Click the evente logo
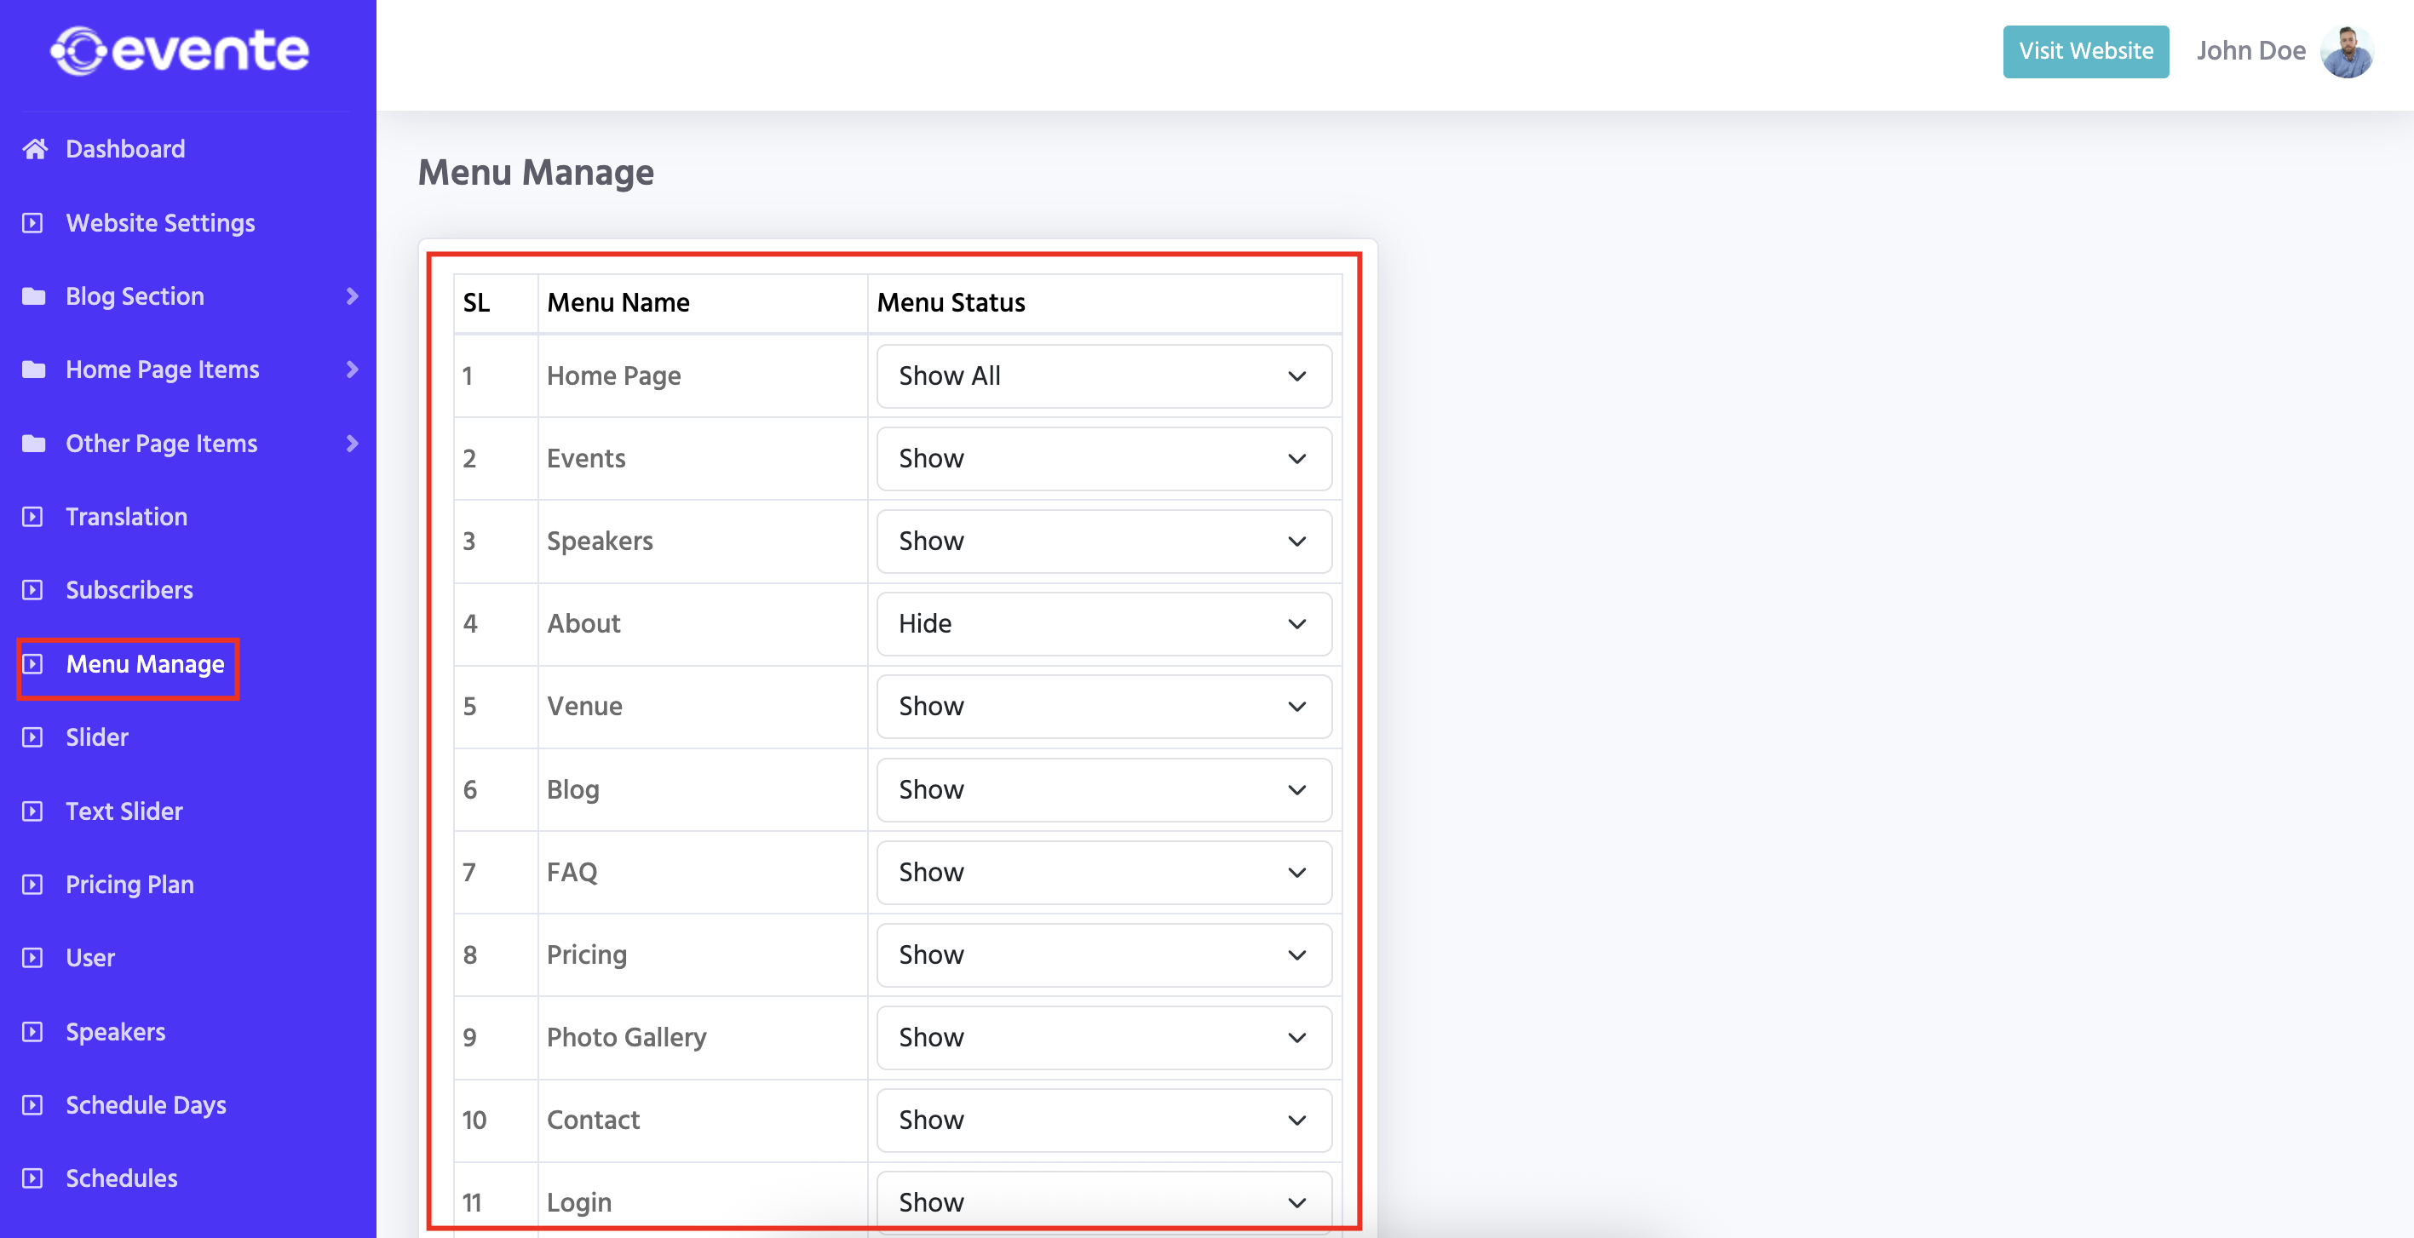The width and height of the screenshot is (2414, 1238). [x=179, y=50]
